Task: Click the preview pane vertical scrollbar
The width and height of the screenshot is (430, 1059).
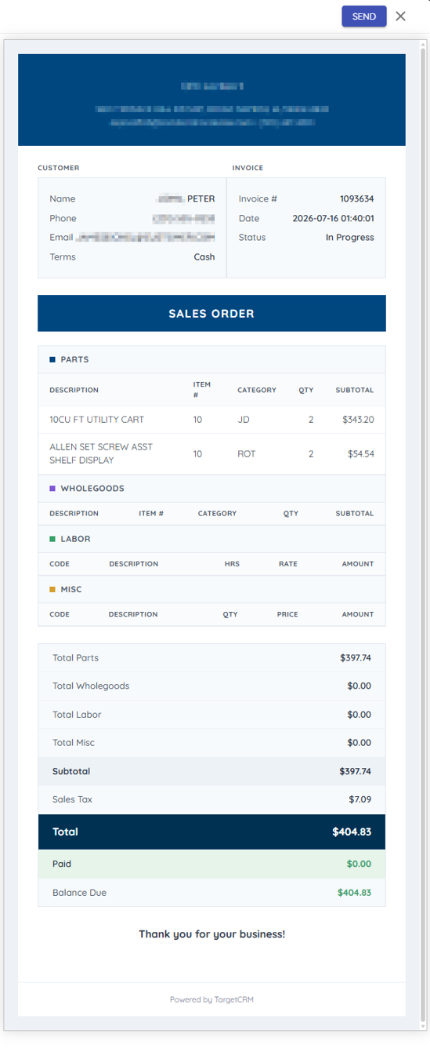Action: pos(424,533)
